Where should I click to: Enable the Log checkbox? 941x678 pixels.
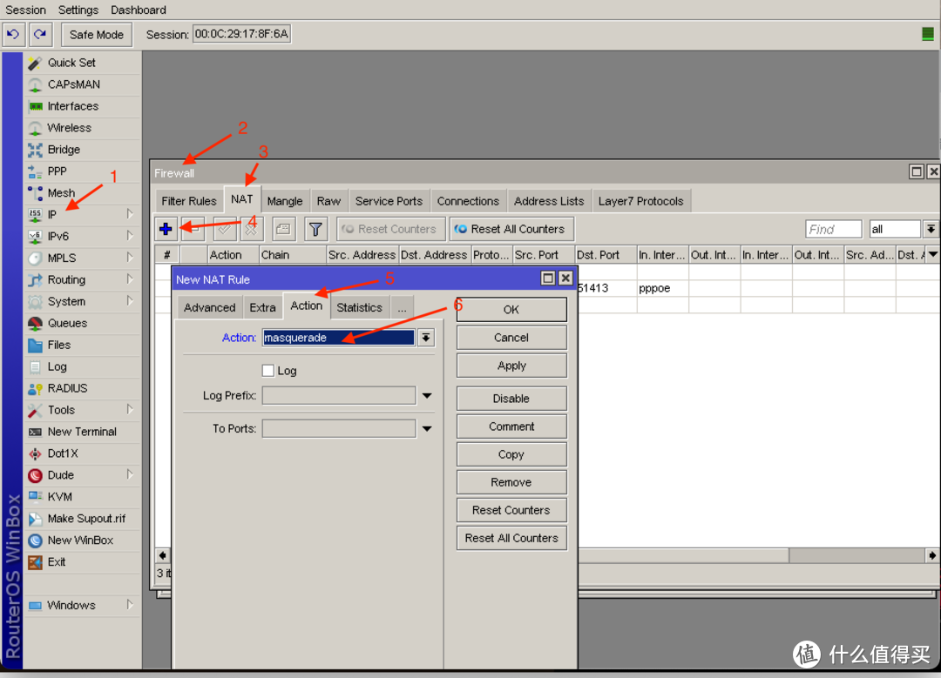point(268,371)
